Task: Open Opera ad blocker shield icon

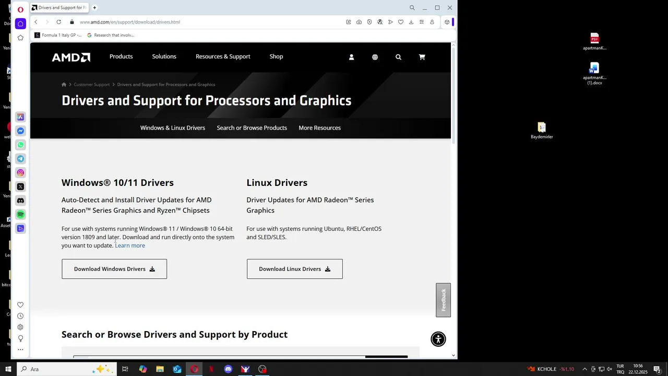Action: click(x=369, y=22)
